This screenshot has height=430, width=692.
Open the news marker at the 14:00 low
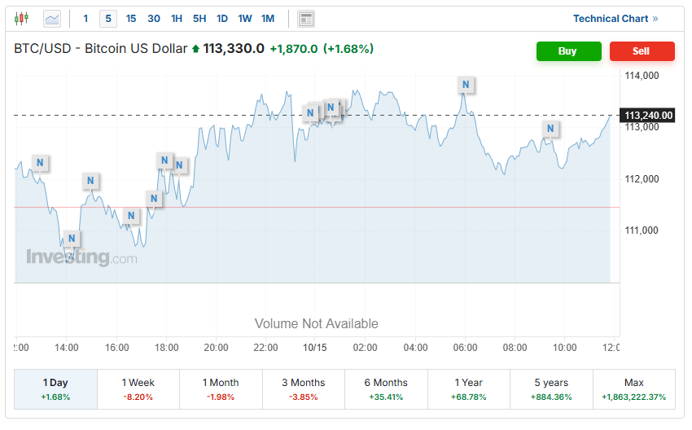[x=72, y=239]
